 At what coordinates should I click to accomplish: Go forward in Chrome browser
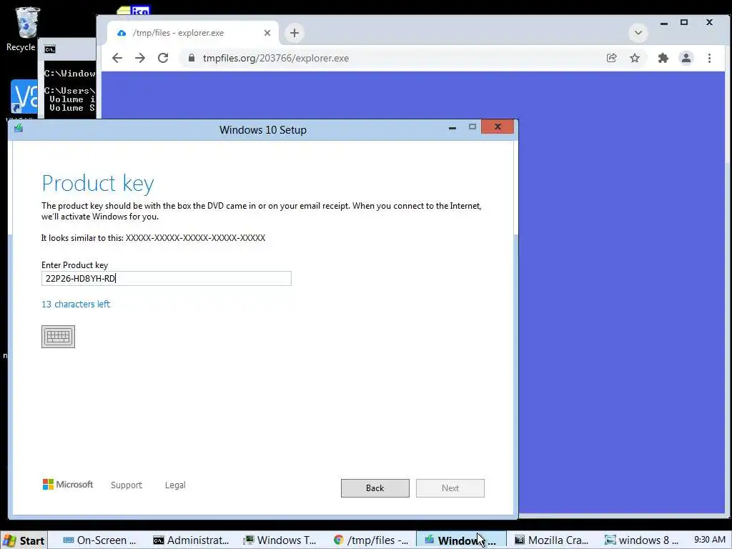(140, 58)
